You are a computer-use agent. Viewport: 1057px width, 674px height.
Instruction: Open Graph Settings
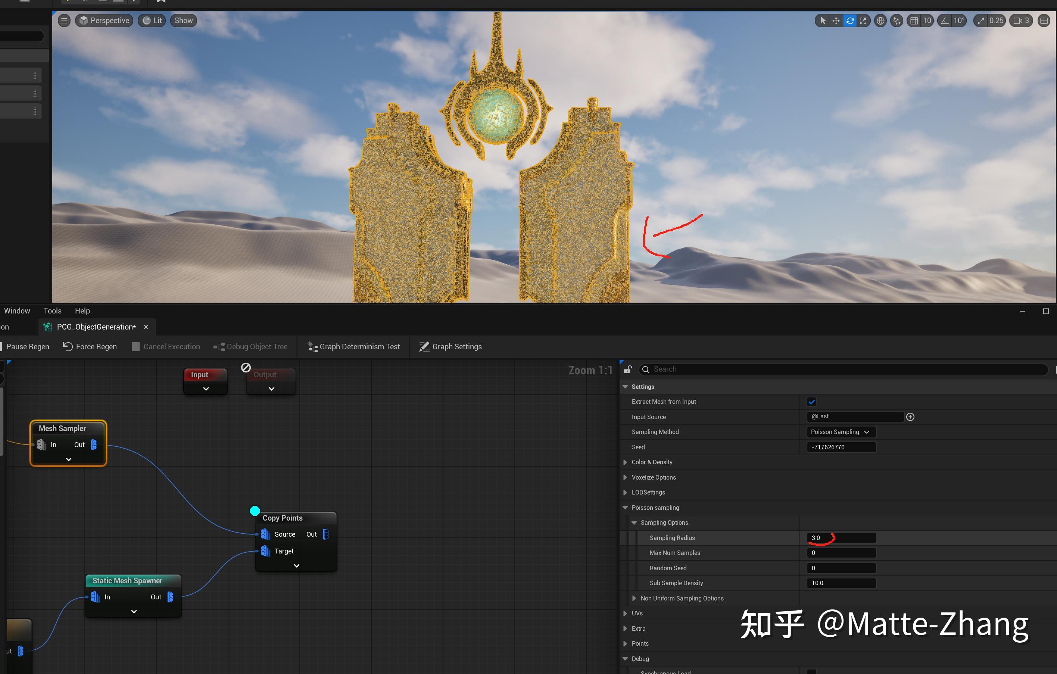(x=450, y=347)
